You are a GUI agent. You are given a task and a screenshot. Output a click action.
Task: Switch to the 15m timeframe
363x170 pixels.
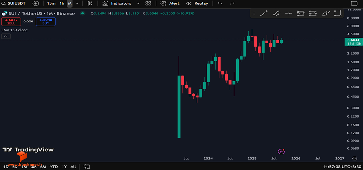pos(51,3)
